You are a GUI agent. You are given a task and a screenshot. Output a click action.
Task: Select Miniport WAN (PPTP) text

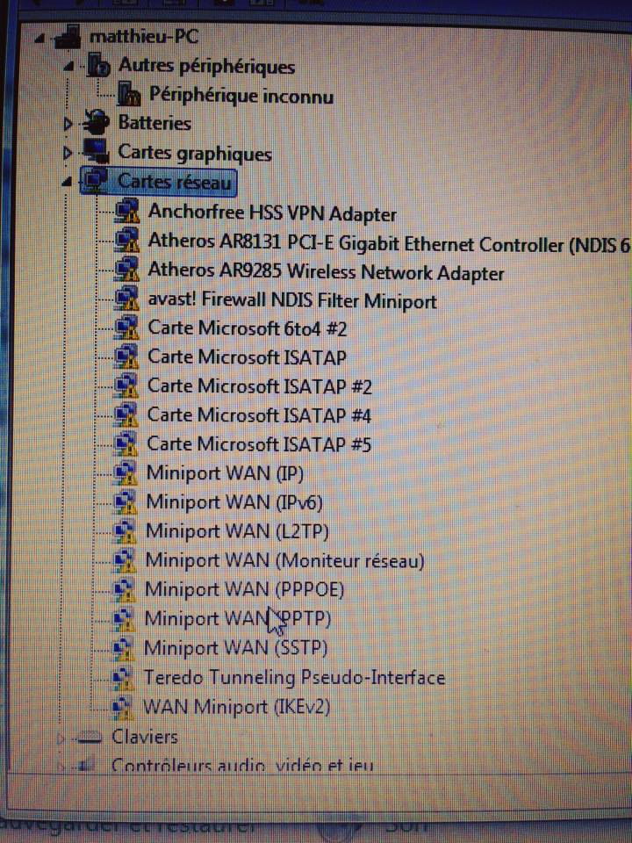pyautogui.click(x=238, y=619)
